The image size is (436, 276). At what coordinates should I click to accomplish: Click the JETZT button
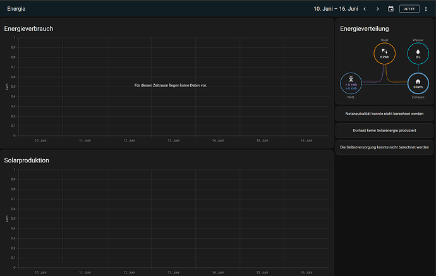tap(409, 9)
